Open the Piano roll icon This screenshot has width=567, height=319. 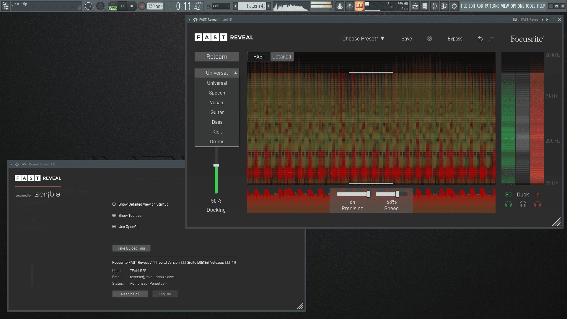point(444,6)
